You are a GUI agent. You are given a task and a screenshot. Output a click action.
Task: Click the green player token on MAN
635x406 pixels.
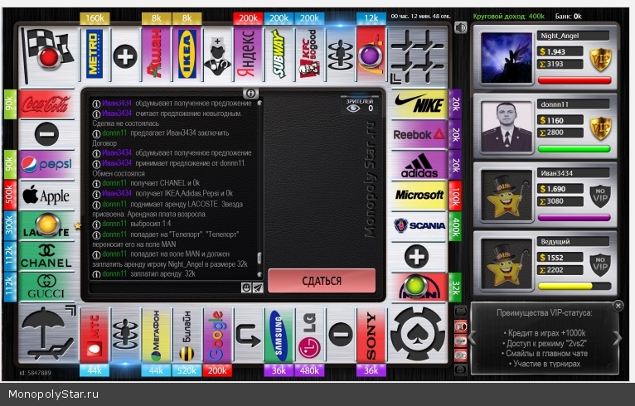[415, 285]
